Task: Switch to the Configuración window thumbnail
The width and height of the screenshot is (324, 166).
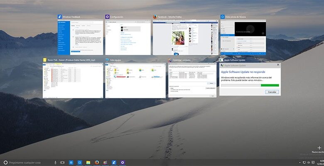Action: [128, 37]
